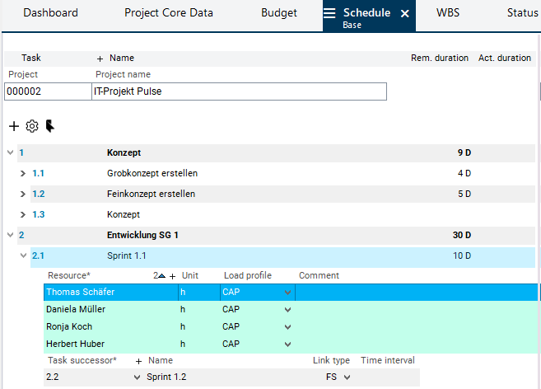Click the plus icon beside Task header
Screen dimensions: 541x389
point(100,59)
